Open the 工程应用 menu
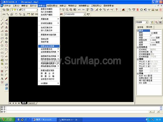The height and width of the screenshot is (122, 163). pyautogui.click(x=96, y=6)
